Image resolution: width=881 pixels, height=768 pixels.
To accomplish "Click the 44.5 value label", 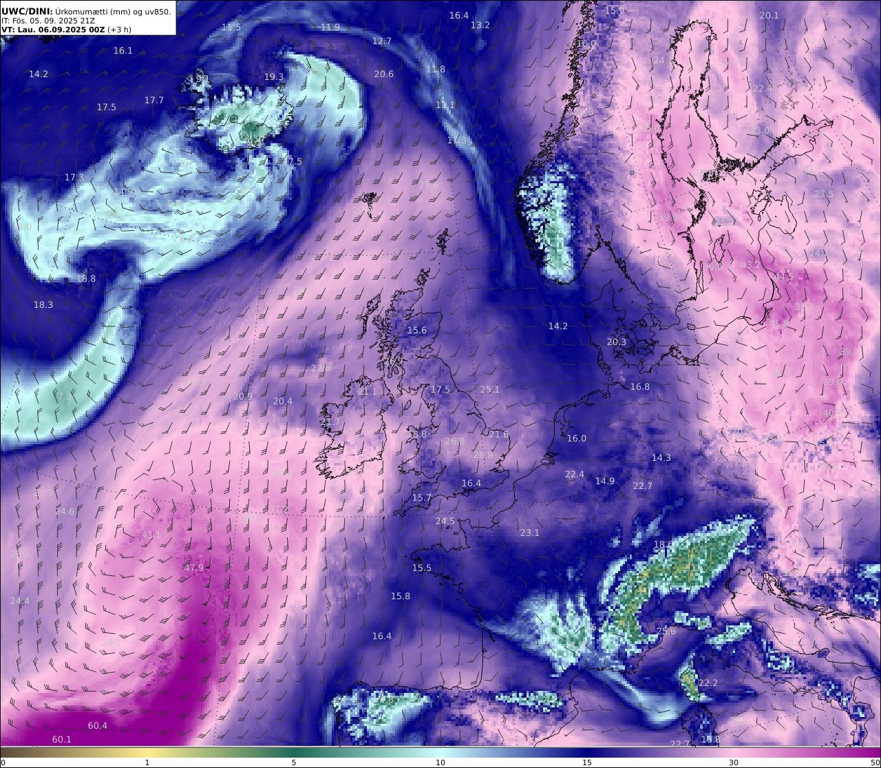I will click(x=784, y=276).
